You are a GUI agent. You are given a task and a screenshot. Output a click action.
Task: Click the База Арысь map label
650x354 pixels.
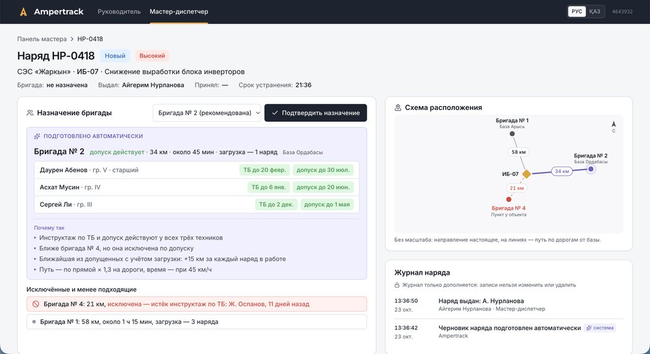point(512,127)
